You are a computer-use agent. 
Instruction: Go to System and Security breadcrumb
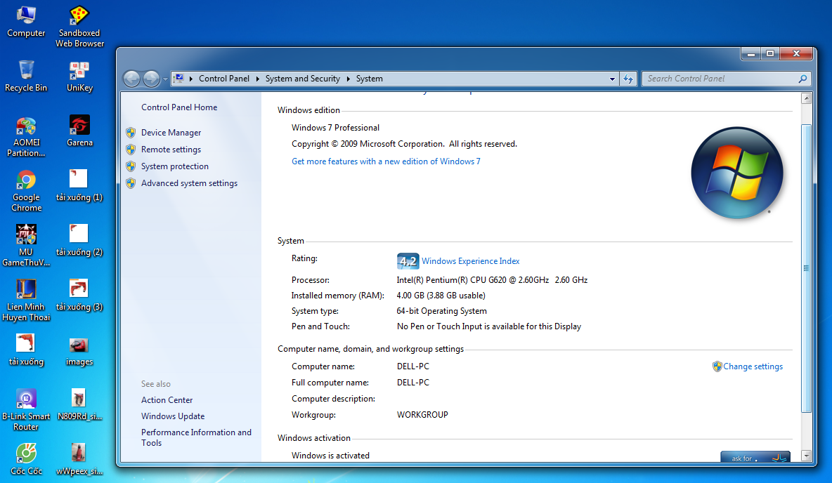click(302, 79)
